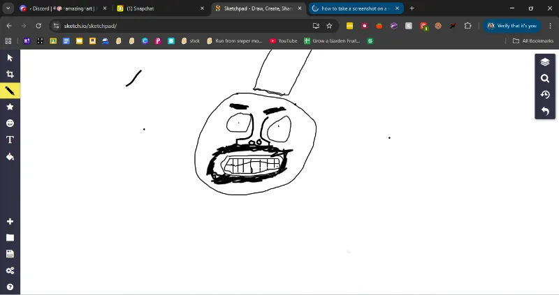The width and height of the screenshot is (559, 295).
Task: Choose the Crop tool in left toolbar
Action: tap(10, 74)
